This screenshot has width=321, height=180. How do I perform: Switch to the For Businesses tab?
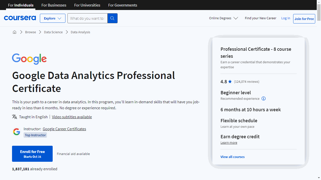click(54, 5)
